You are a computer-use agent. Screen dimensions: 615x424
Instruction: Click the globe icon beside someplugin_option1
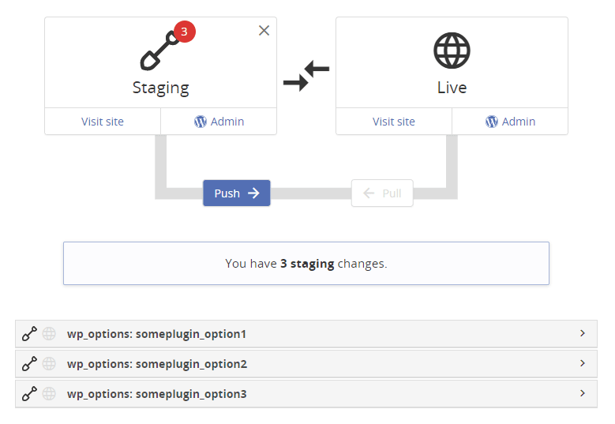coord(49,334)
